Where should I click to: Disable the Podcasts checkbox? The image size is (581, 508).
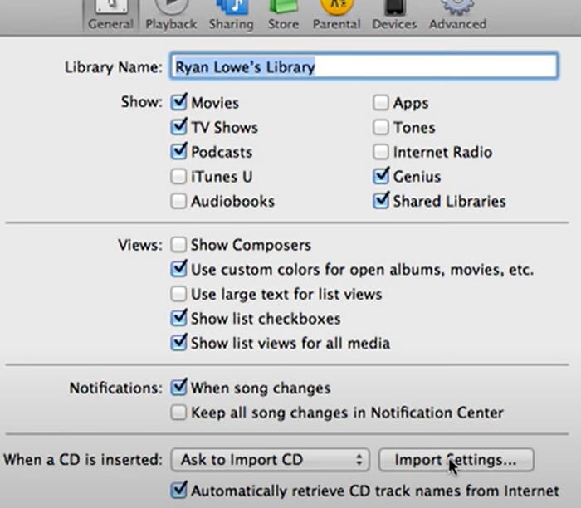(178, 152)
